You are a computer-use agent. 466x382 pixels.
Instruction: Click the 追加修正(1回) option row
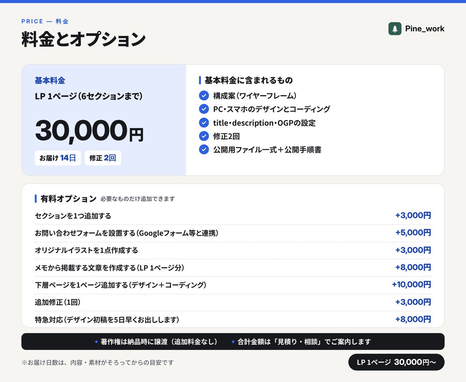pyautogui.click(x=233, y=302)
